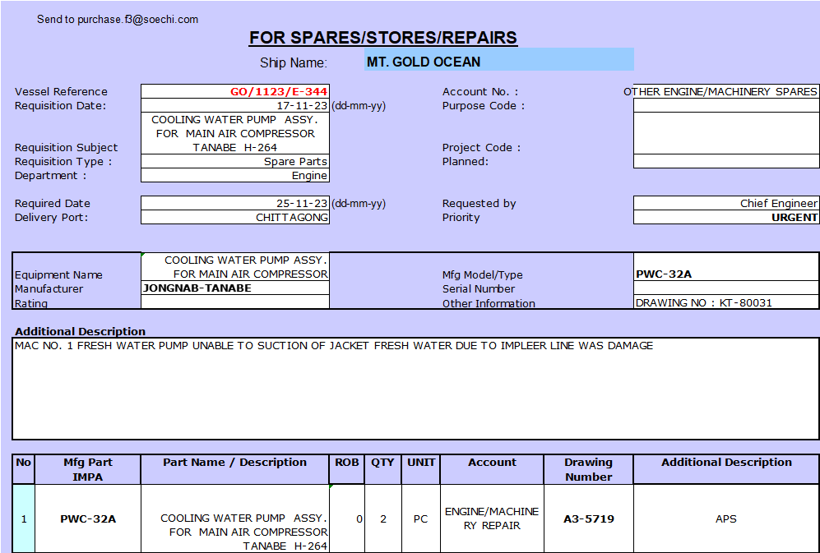The image size is (820, 553).
Task: Select the Required Date 25-11-23 cell
Action: click(235, 204)
